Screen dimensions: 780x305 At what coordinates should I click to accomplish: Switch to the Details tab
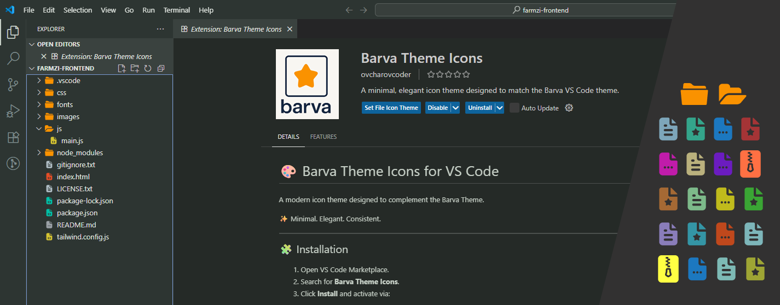tap(288, 137)
